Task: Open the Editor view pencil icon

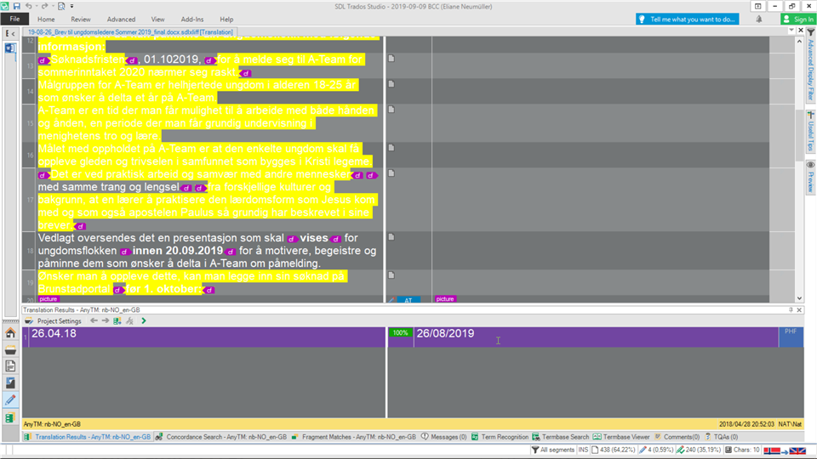Action: pyautogui.click(x=10, y=400)
